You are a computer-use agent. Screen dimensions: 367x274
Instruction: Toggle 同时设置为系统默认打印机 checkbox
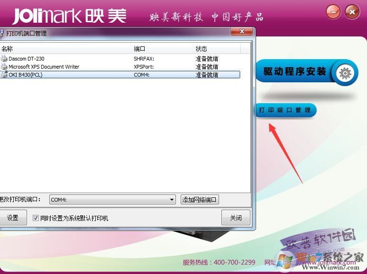(x=36, y=218)
